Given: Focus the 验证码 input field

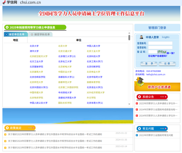Looking at the screenshot, I should 153,52.
